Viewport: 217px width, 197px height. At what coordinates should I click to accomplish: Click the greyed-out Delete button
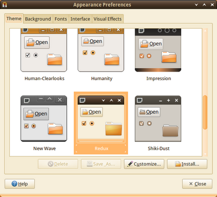(58, 164)
